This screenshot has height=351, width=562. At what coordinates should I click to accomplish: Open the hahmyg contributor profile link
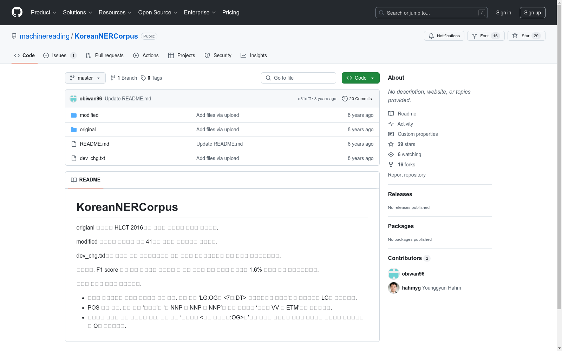tap(411, 288)
